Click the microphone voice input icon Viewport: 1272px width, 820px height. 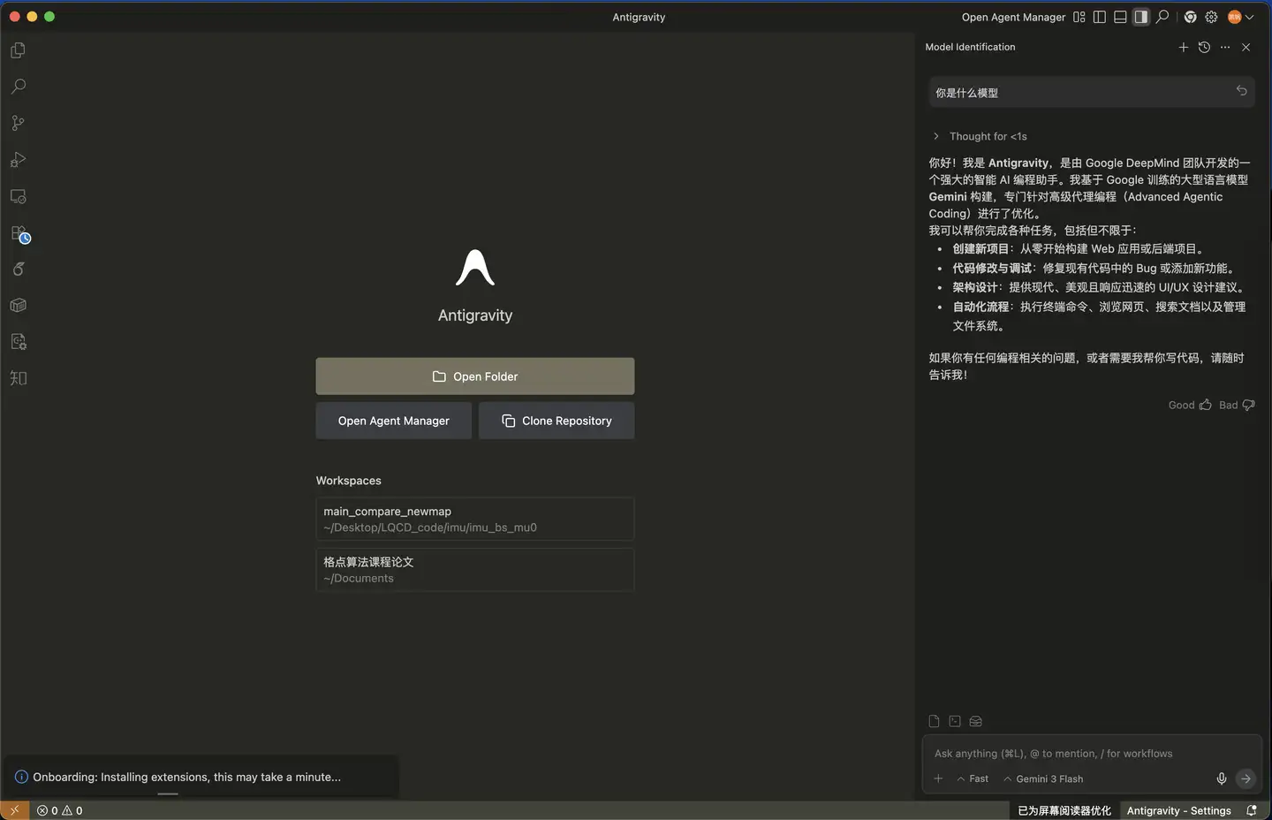point(1222,778)
